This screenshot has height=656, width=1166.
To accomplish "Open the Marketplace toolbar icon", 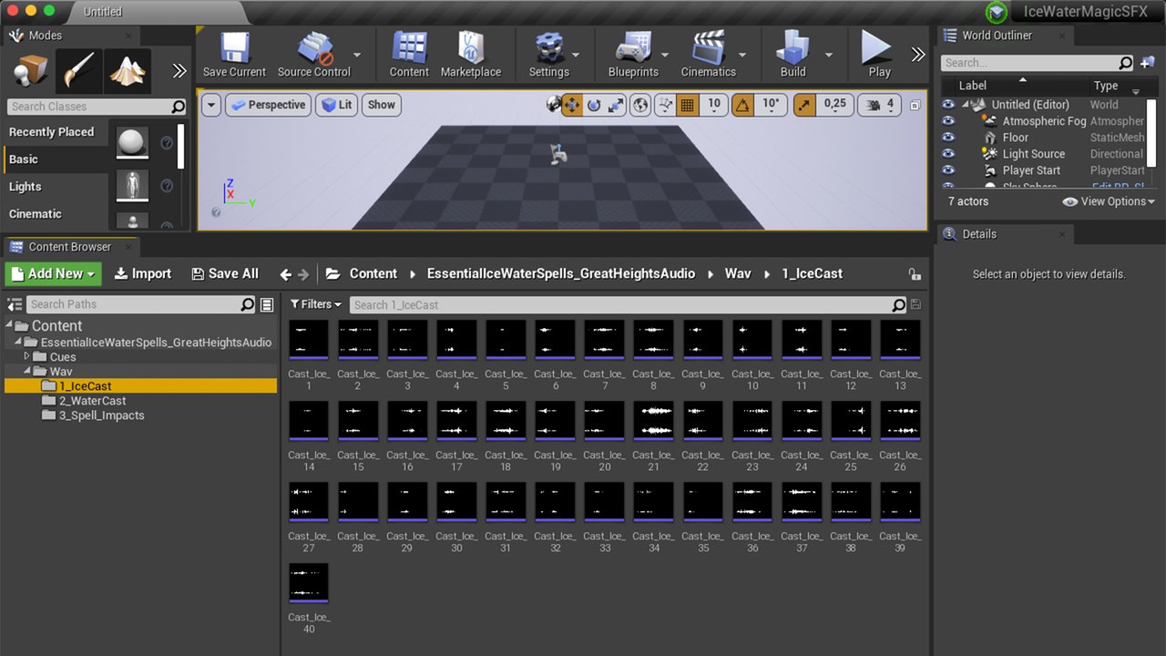I will [x=470, y=48].
